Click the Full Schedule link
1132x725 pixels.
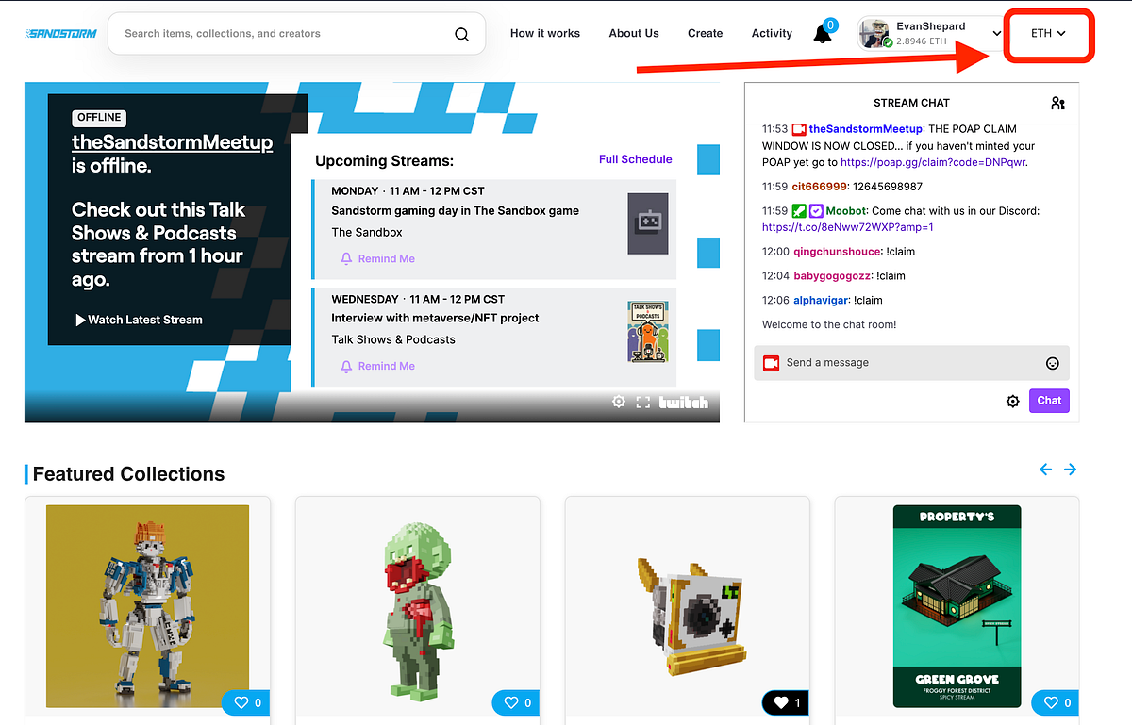636,159
